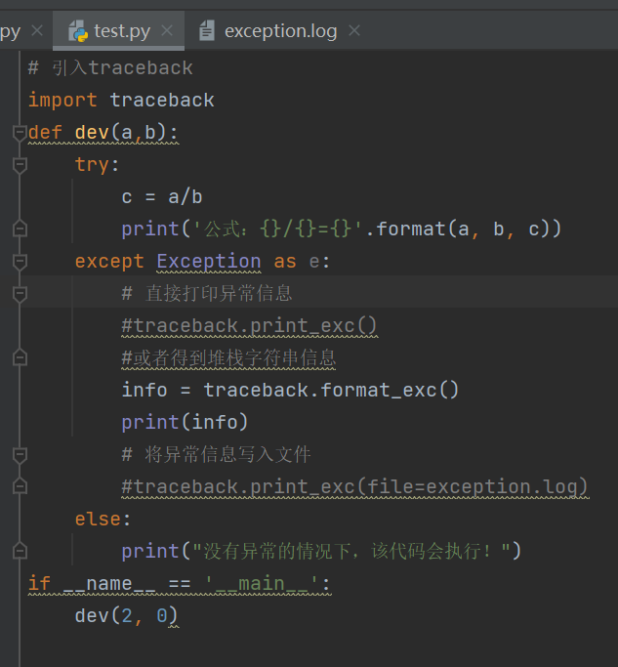Image resolution: width=618 pixels, height=667 pixels.
Task: Click fold end marker beside print('公式 line
Action: [20, 229]
